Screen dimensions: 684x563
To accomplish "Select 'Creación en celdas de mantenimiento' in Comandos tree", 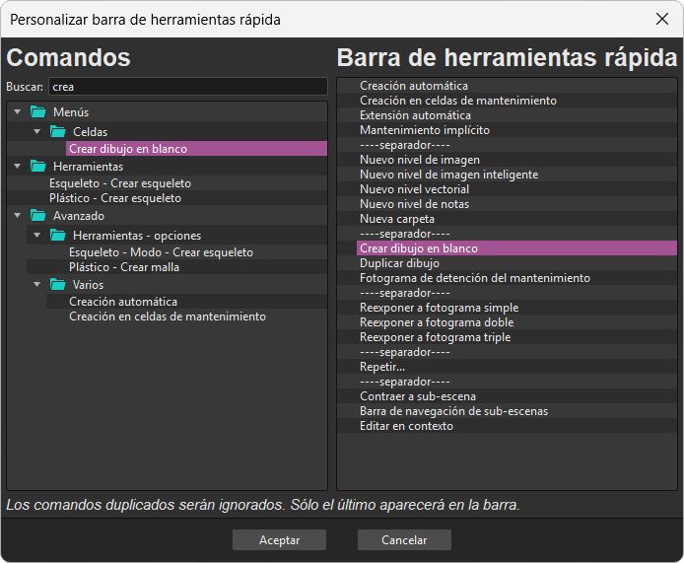I will (168, 317).
